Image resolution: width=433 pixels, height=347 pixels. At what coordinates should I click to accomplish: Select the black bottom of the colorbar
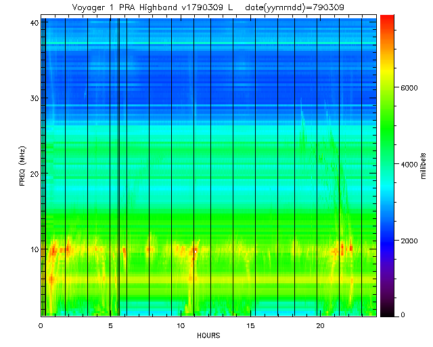pyautogui.click(x=387, y=312)
